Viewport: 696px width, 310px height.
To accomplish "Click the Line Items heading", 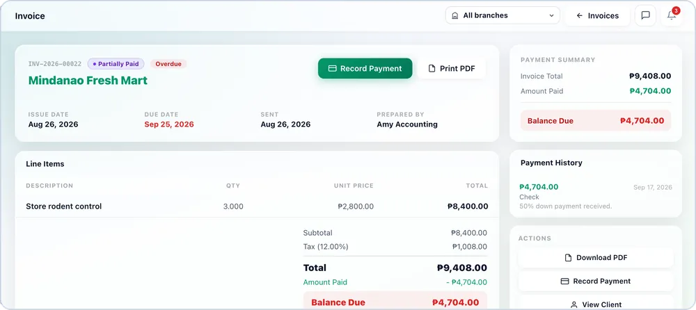I will coord(45,163).
